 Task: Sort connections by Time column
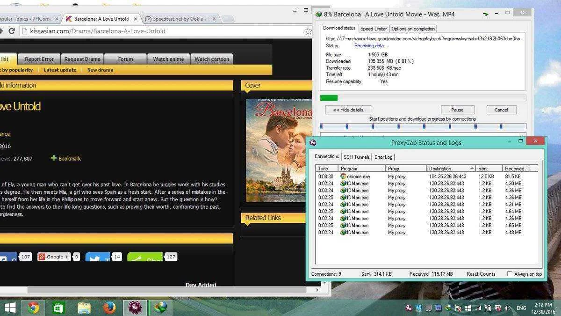pos(327,169)
